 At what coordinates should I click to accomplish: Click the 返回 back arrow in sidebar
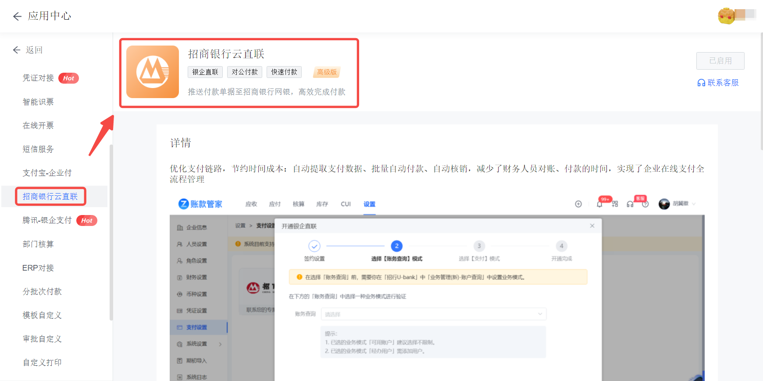[x=17, y=50]
